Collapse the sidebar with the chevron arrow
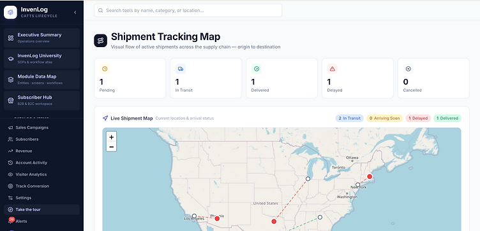This screenshot has width=480, height=231. pos(75,12)
